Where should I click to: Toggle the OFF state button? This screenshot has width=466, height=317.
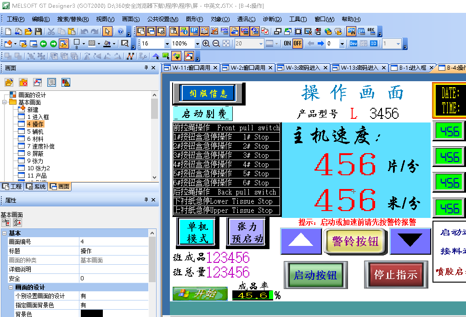[x=298, y=44]
